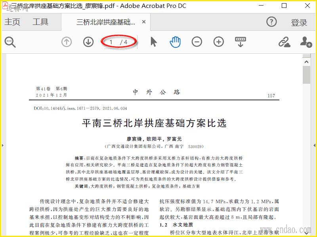Zoom in with the plus icon
The width and height of the screenshot is (317, 237).
219,42
